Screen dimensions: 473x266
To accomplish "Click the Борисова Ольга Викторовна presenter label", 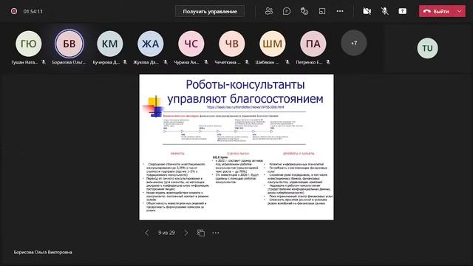I will (43, 252).
